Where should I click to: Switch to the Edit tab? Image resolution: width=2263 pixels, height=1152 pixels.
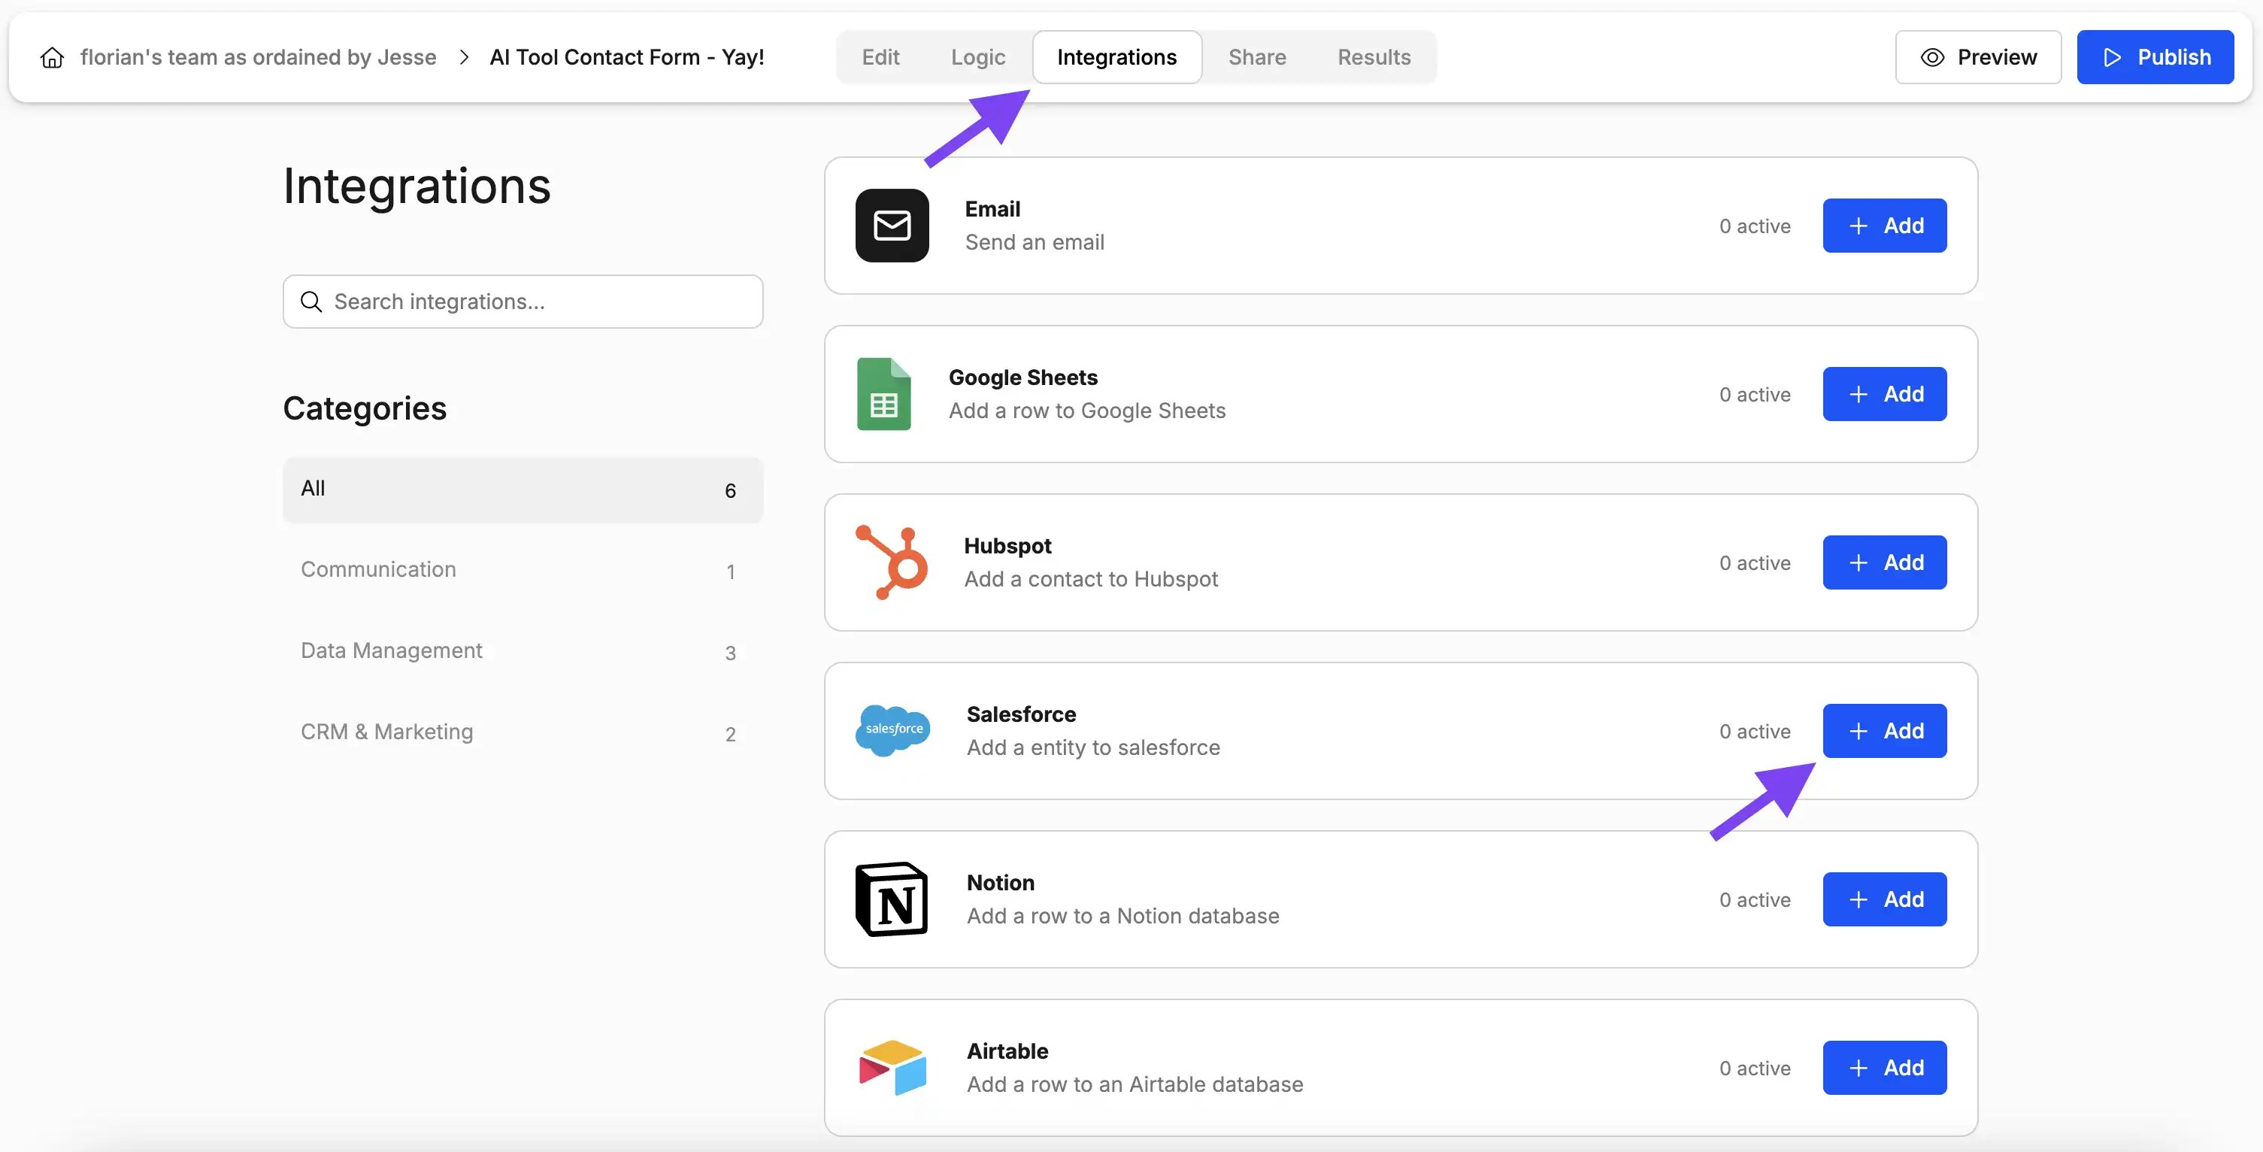pos(880,56)
